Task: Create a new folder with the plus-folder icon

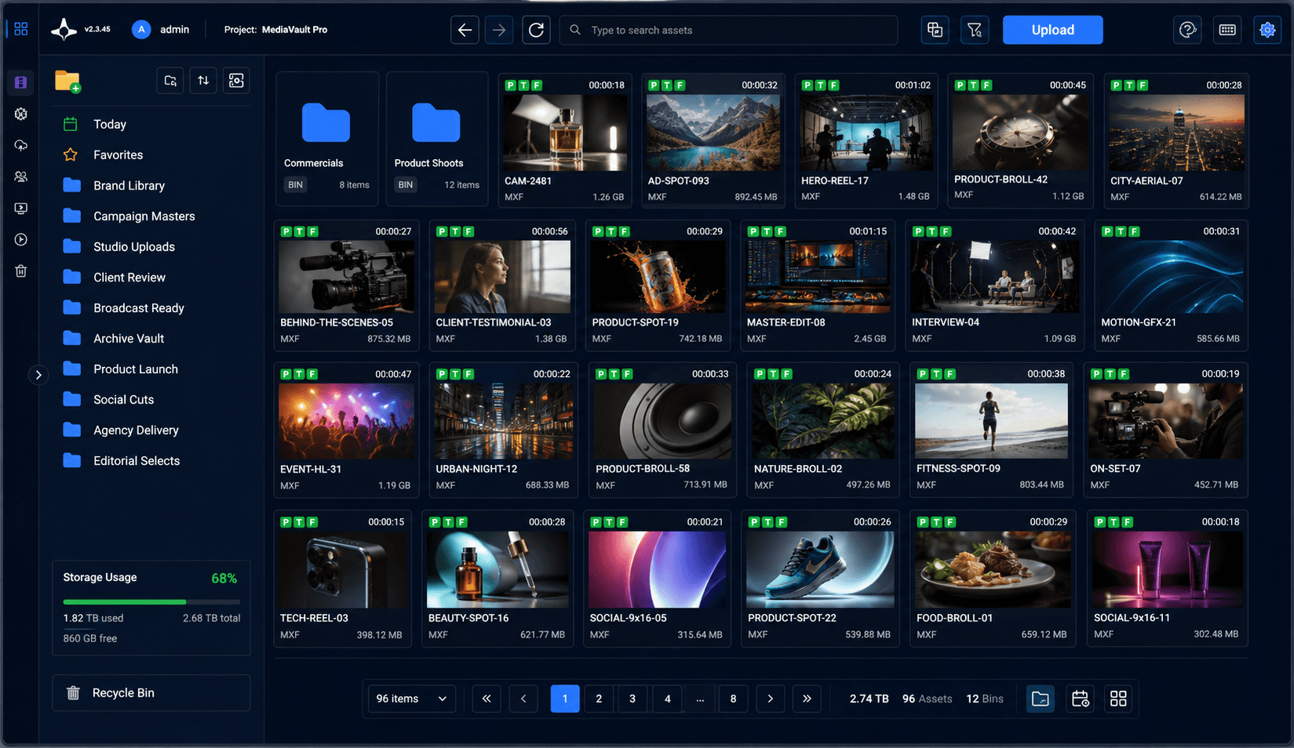Action: click(67, 81)
